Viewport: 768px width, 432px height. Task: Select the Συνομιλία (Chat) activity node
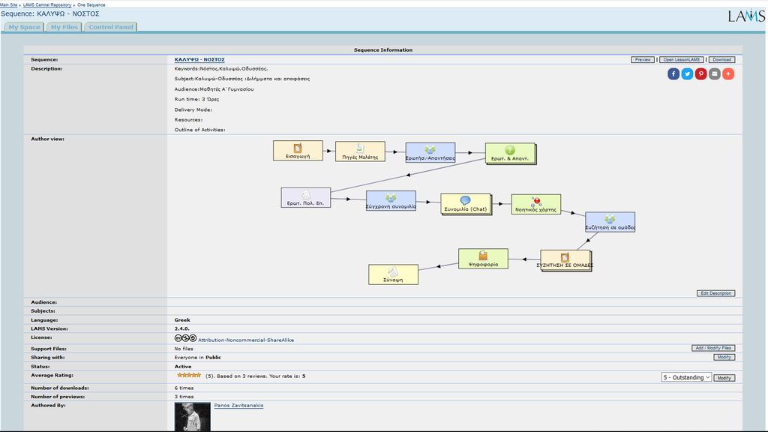[466, 204]
